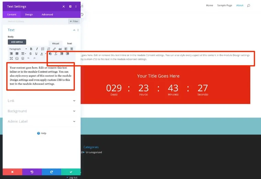
Task: Open the Content tab
Action: (12, 14)
